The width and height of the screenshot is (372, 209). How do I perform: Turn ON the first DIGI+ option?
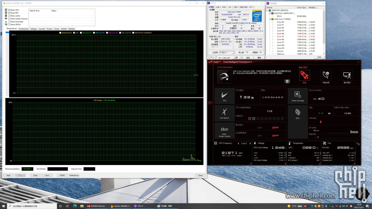260,128
